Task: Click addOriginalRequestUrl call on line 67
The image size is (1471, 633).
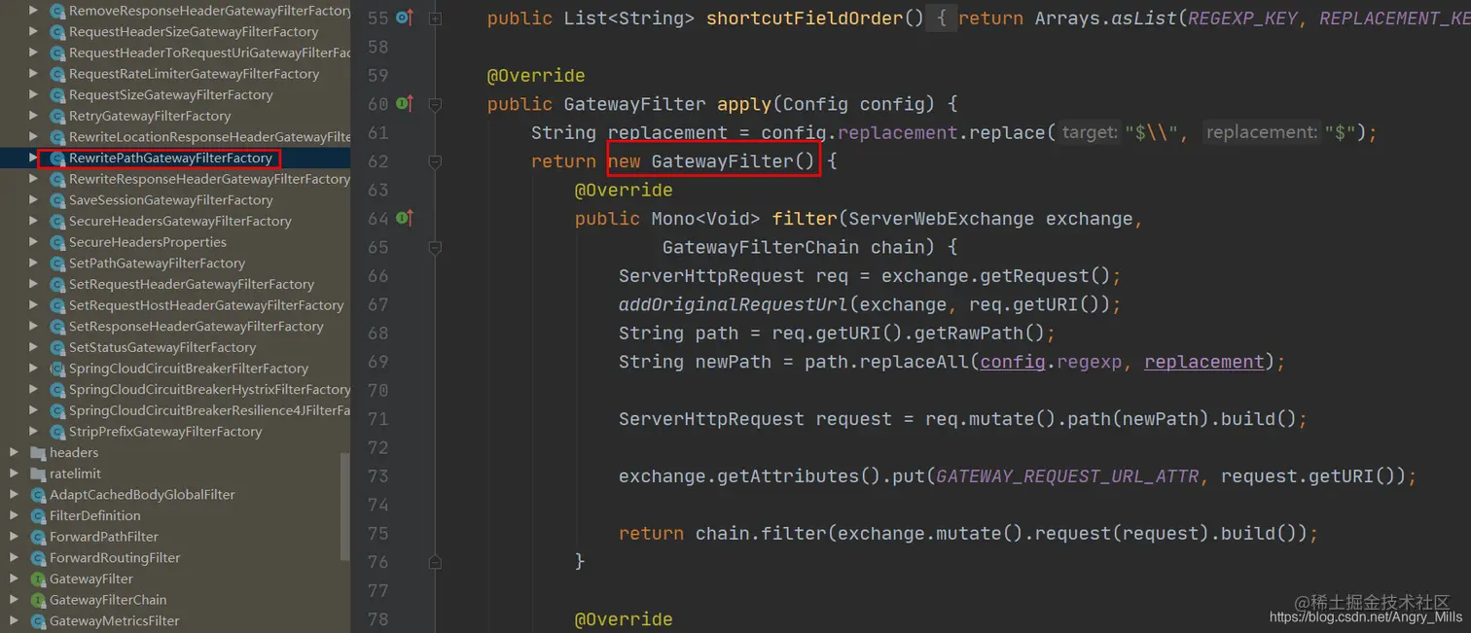Action: point(734,304)
